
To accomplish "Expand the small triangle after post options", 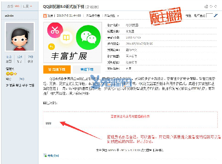I will 118,16.
